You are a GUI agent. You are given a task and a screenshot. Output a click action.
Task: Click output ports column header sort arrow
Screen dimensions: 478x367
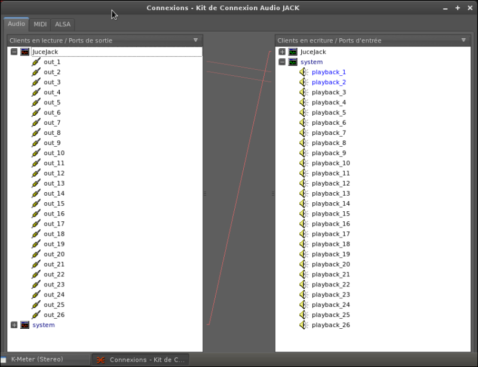click(x=195, y=41)
